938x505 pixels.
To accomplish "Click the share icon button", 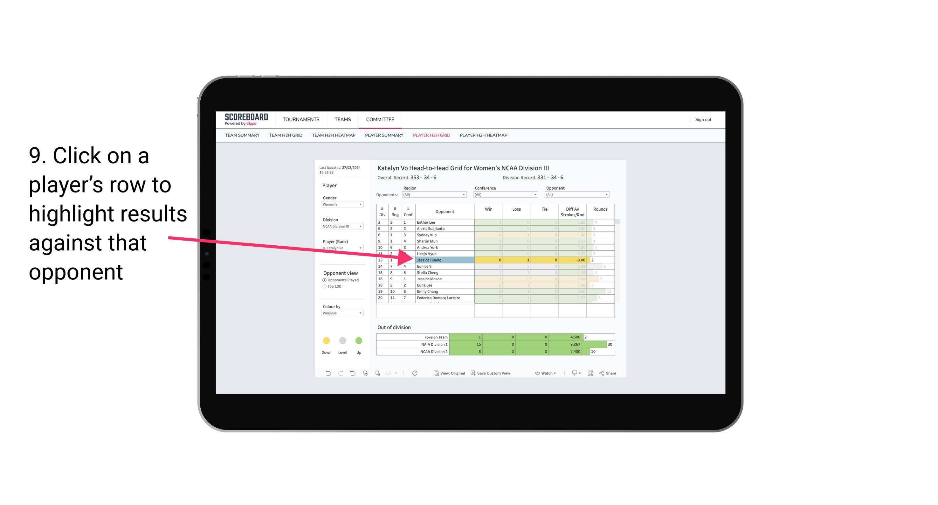I will click(x=611, y=374).
